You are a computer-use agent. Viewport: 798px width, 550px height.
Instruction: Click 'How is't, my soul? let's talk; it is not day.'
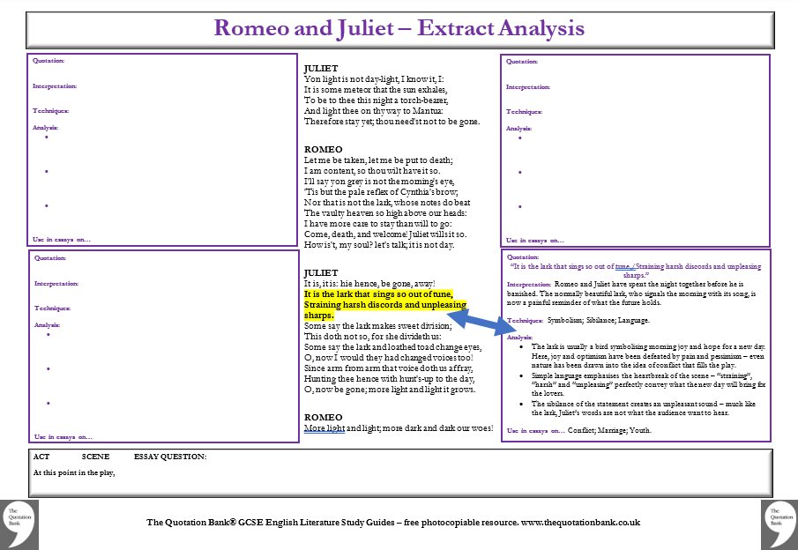pyautogui.click(x=379, y=245)
